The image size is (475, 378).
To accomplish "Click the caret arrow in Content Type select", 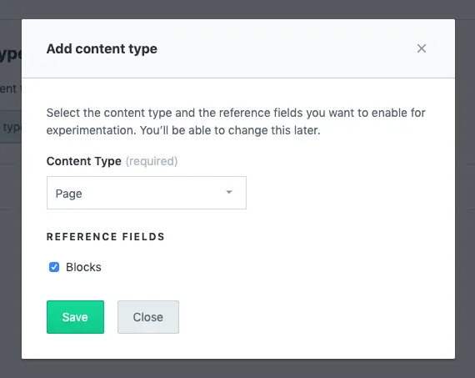I will point(229,192).
